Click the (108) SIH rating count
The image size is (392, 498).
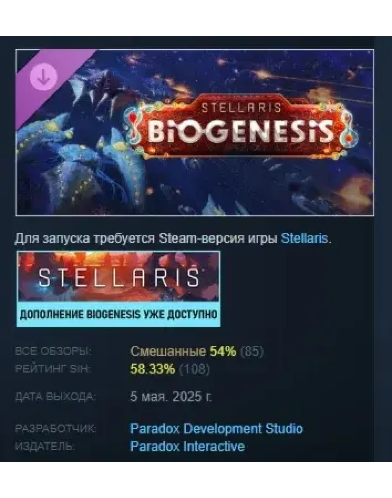click(195, 369)
